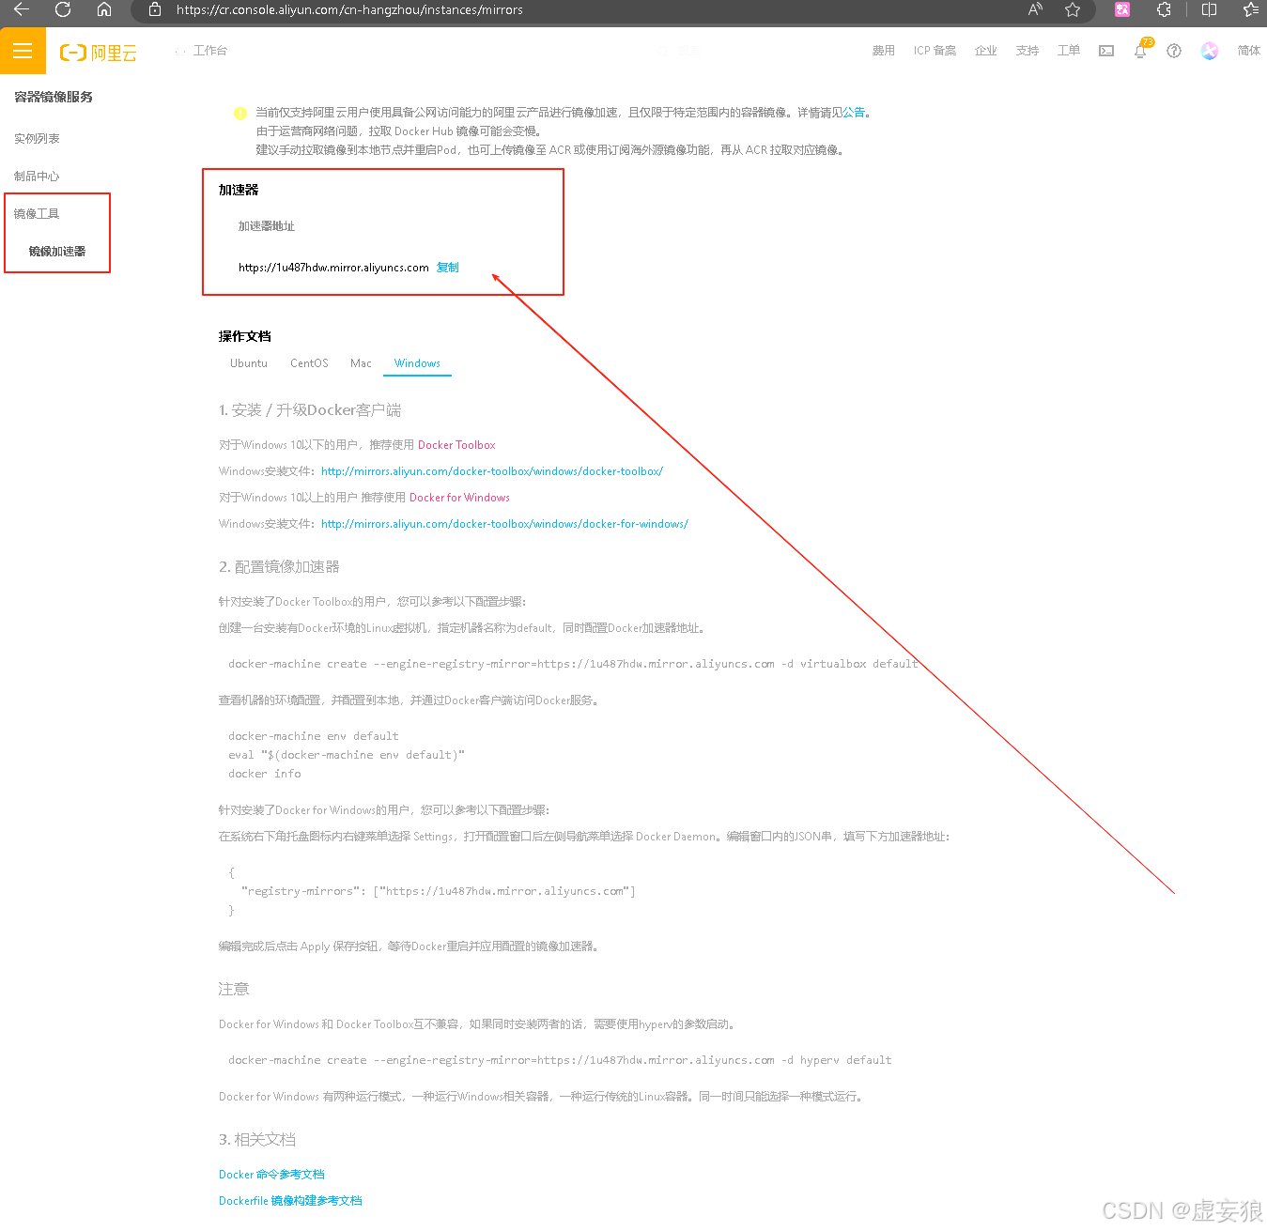Image resolution: width=1267 pixels, height=1231 pixels.
Task: Reload the page with the refresh icon
Action: click(x=63, y=9)
